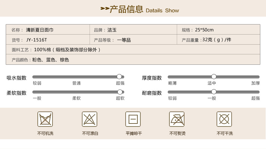Click the 产品颜色 field label
Viewport: 266px width, 149px height.
tap(21, 60)
